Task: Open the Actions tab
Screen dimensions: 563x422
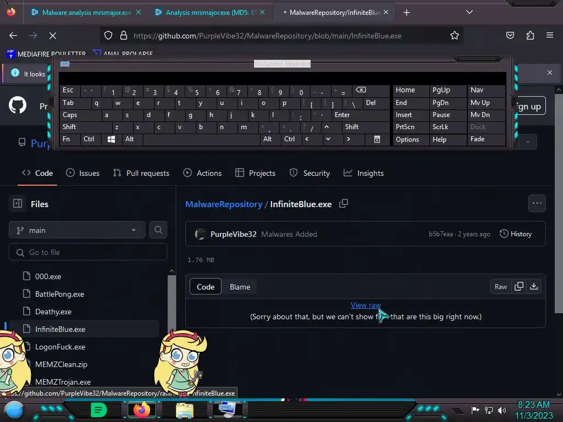Action: [202, 173]
